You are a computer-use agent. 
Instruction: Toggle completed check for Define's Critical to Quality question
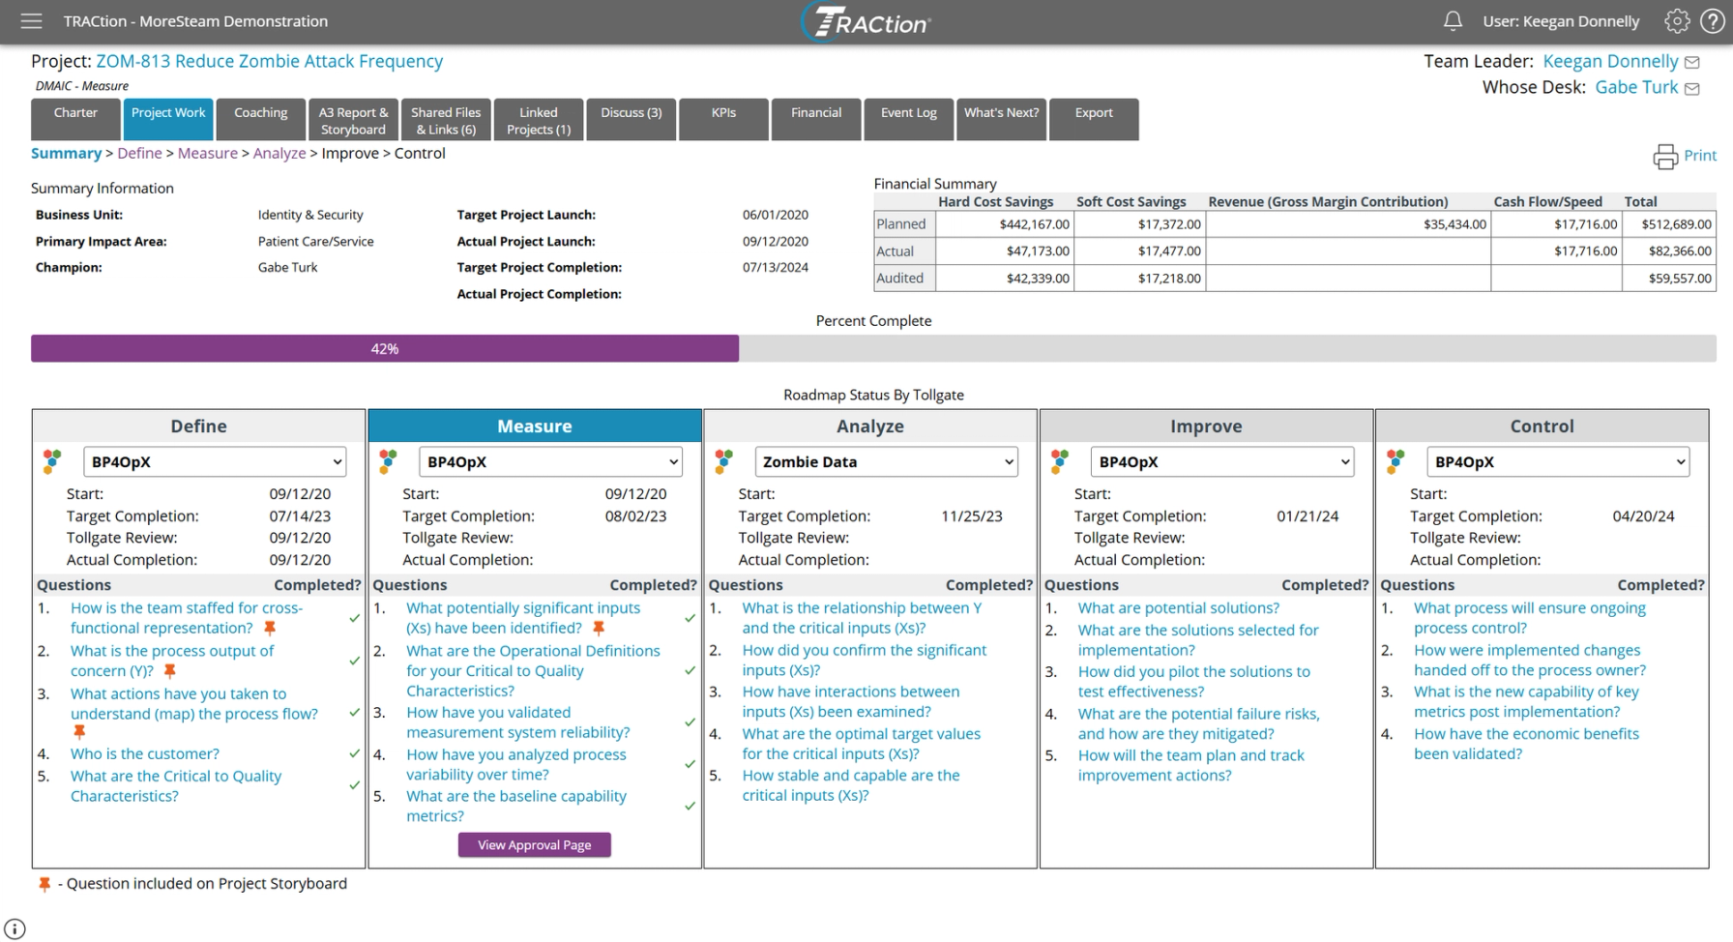click(354, 785)
